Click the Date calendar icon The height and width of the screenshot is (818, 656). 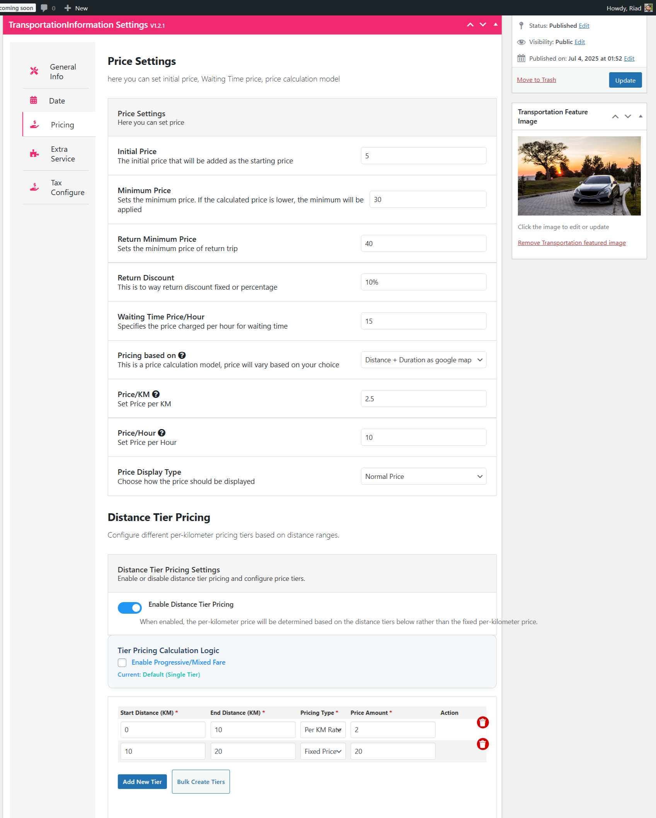tap(34, 100)
